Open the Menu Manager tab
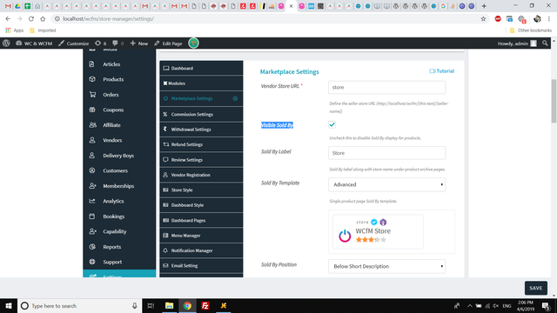 coord(201,236)
